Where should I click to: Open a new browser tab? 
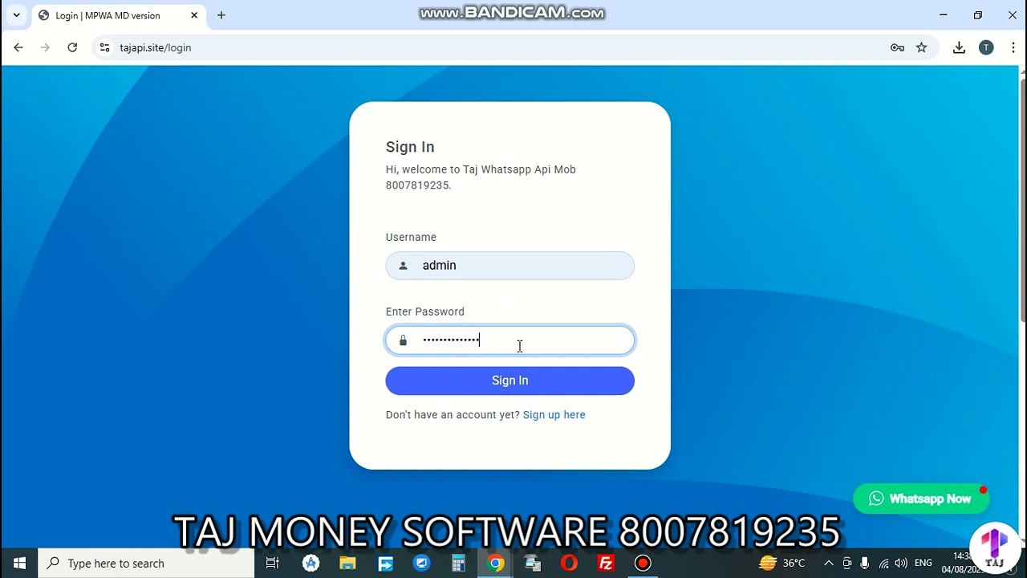(221, 15)
